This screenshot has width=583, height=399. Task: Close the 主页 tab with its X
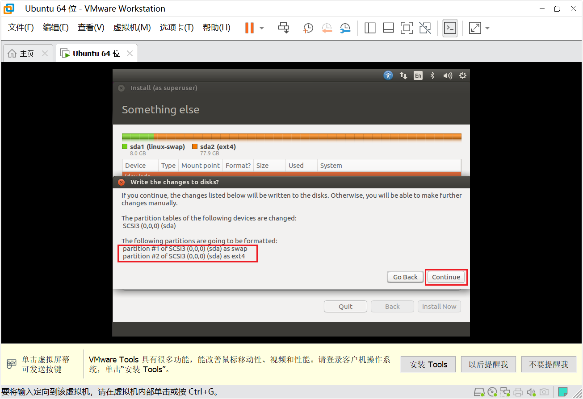(45, 54)
